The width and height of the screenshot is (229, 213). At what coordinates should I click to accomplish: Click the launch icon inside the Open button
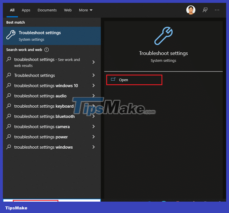(114, 80)
